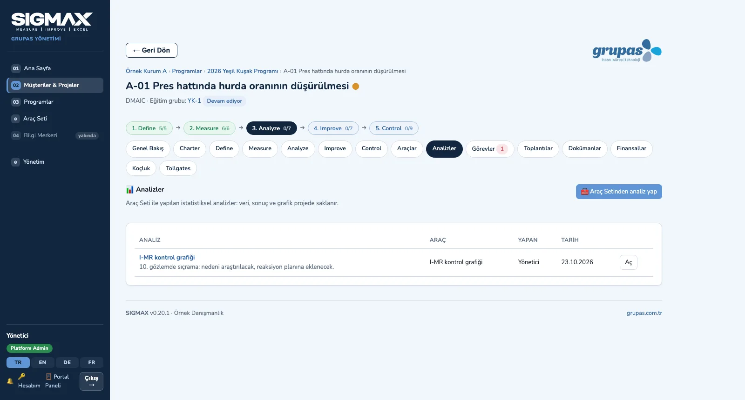Open the Koçluk tab
745x400 pixels.
[x=141, y=168]
